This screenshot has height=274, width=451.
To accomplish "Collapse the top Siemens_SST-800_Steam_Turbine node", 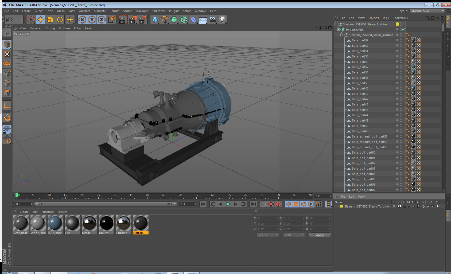I will [x=336, y=24].
